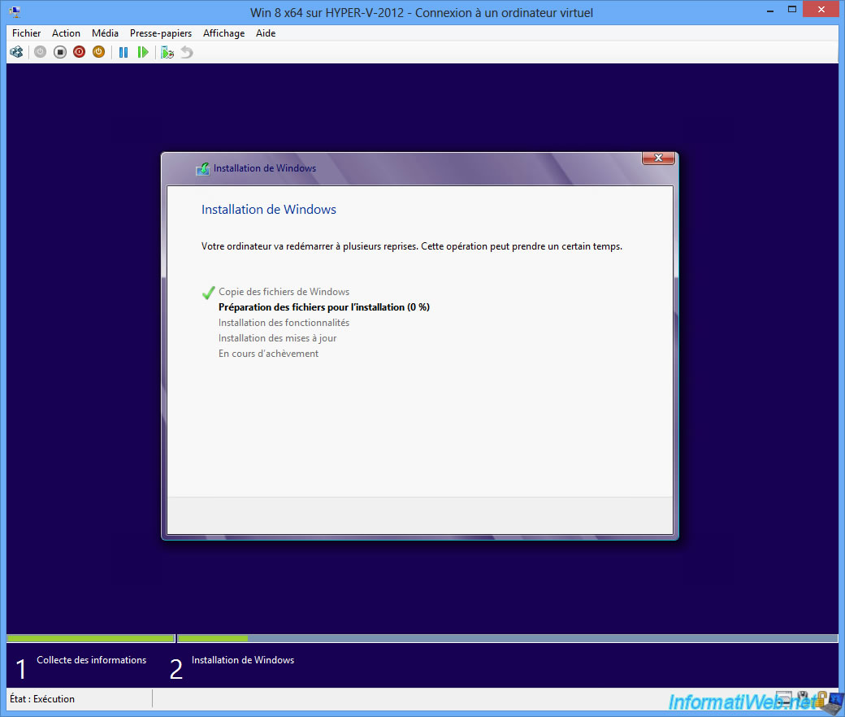845x717 pixels.
Task: Click the greyed-out Start VM toolbar icon
Action: click(41, 52)
